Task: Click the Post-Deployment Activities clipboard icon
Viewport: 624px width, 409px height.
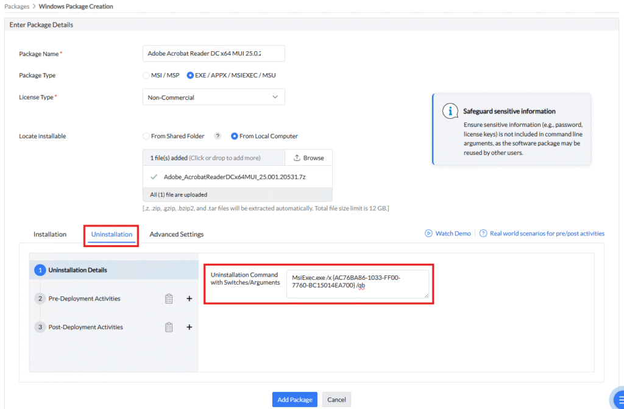Action: [x=169, y=327]
